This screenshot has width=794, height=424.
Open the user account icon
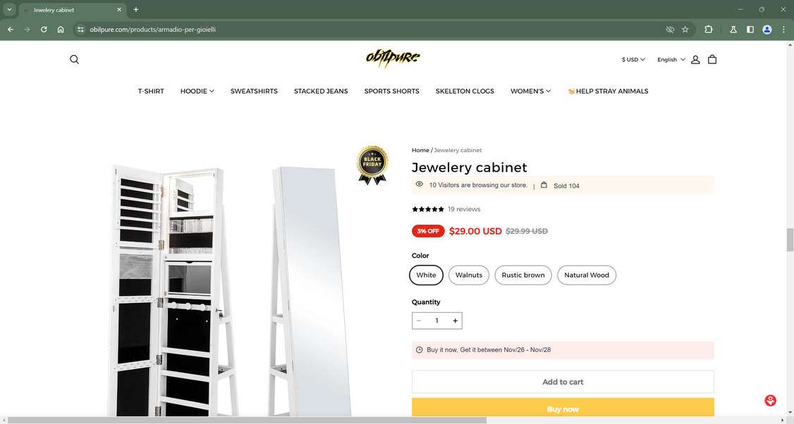(695, 59)
